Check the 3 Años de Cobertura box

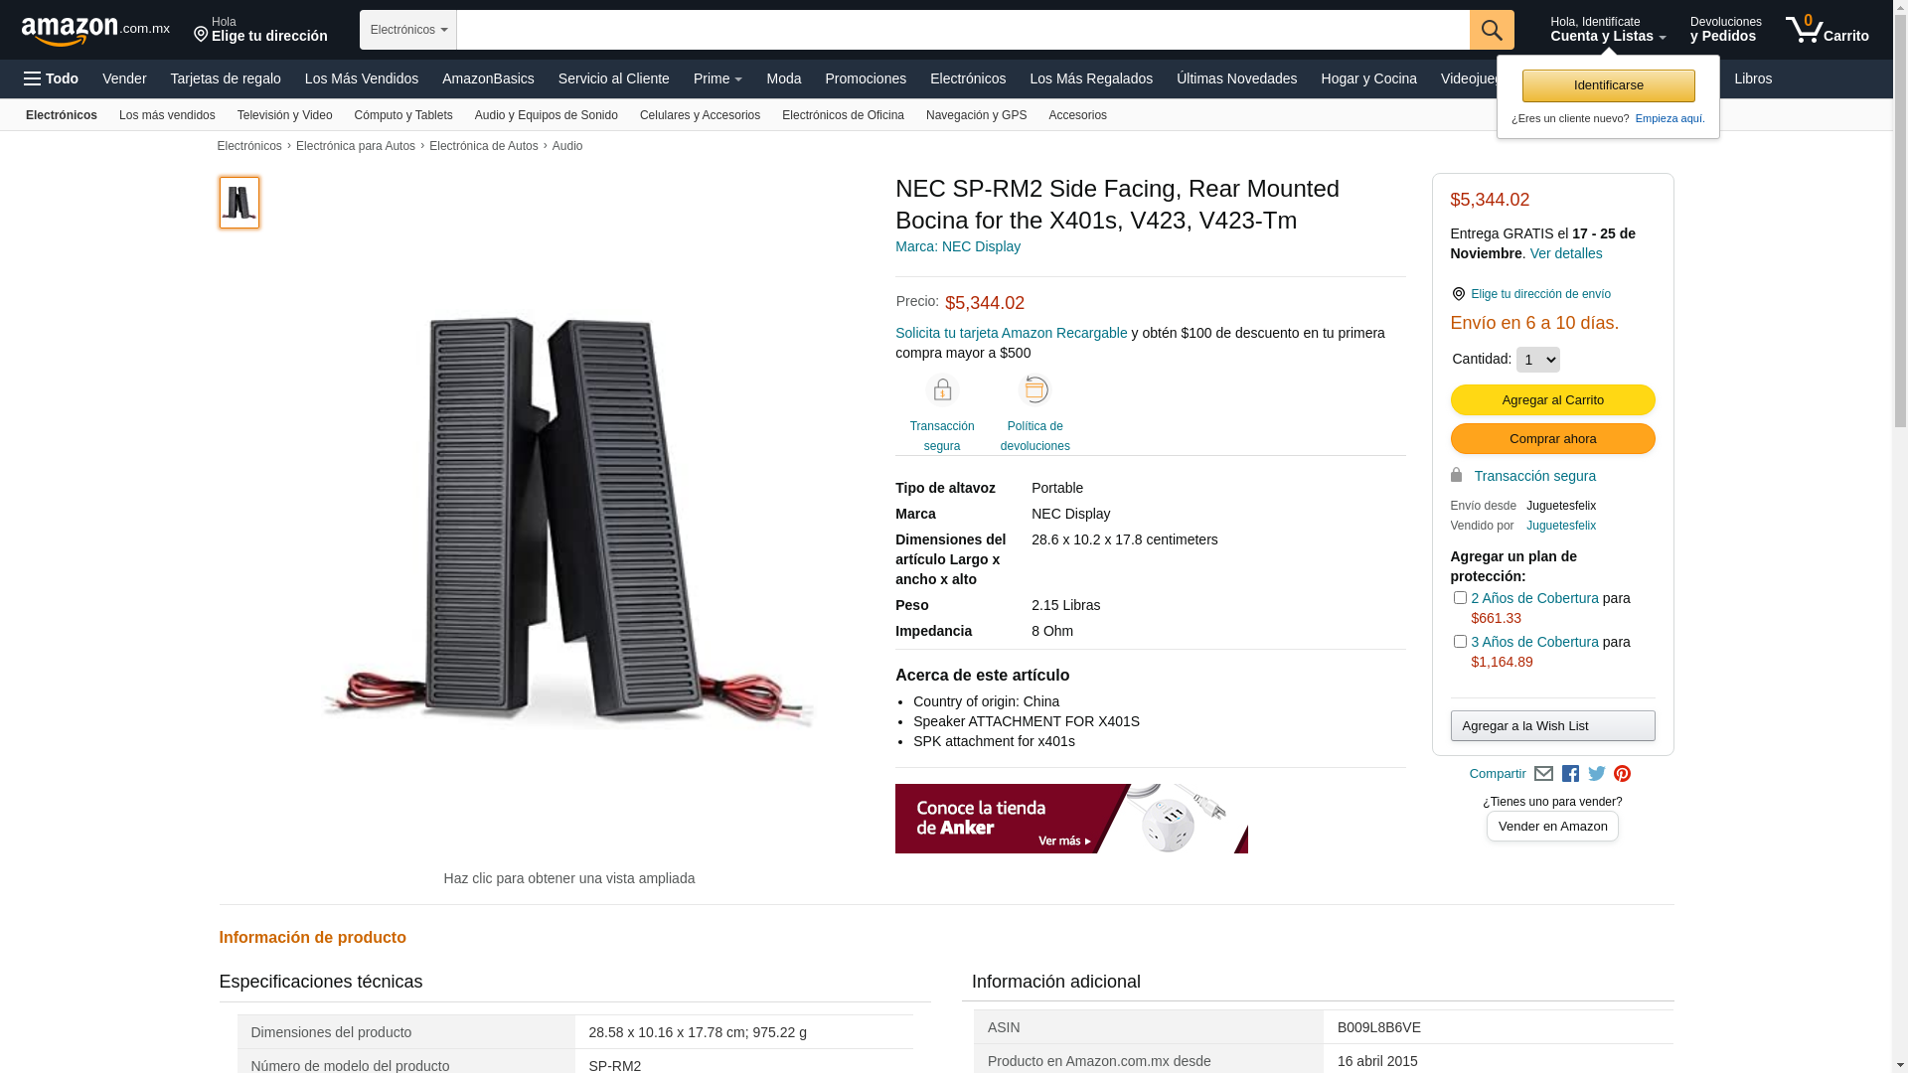(x=1460, y=642)
